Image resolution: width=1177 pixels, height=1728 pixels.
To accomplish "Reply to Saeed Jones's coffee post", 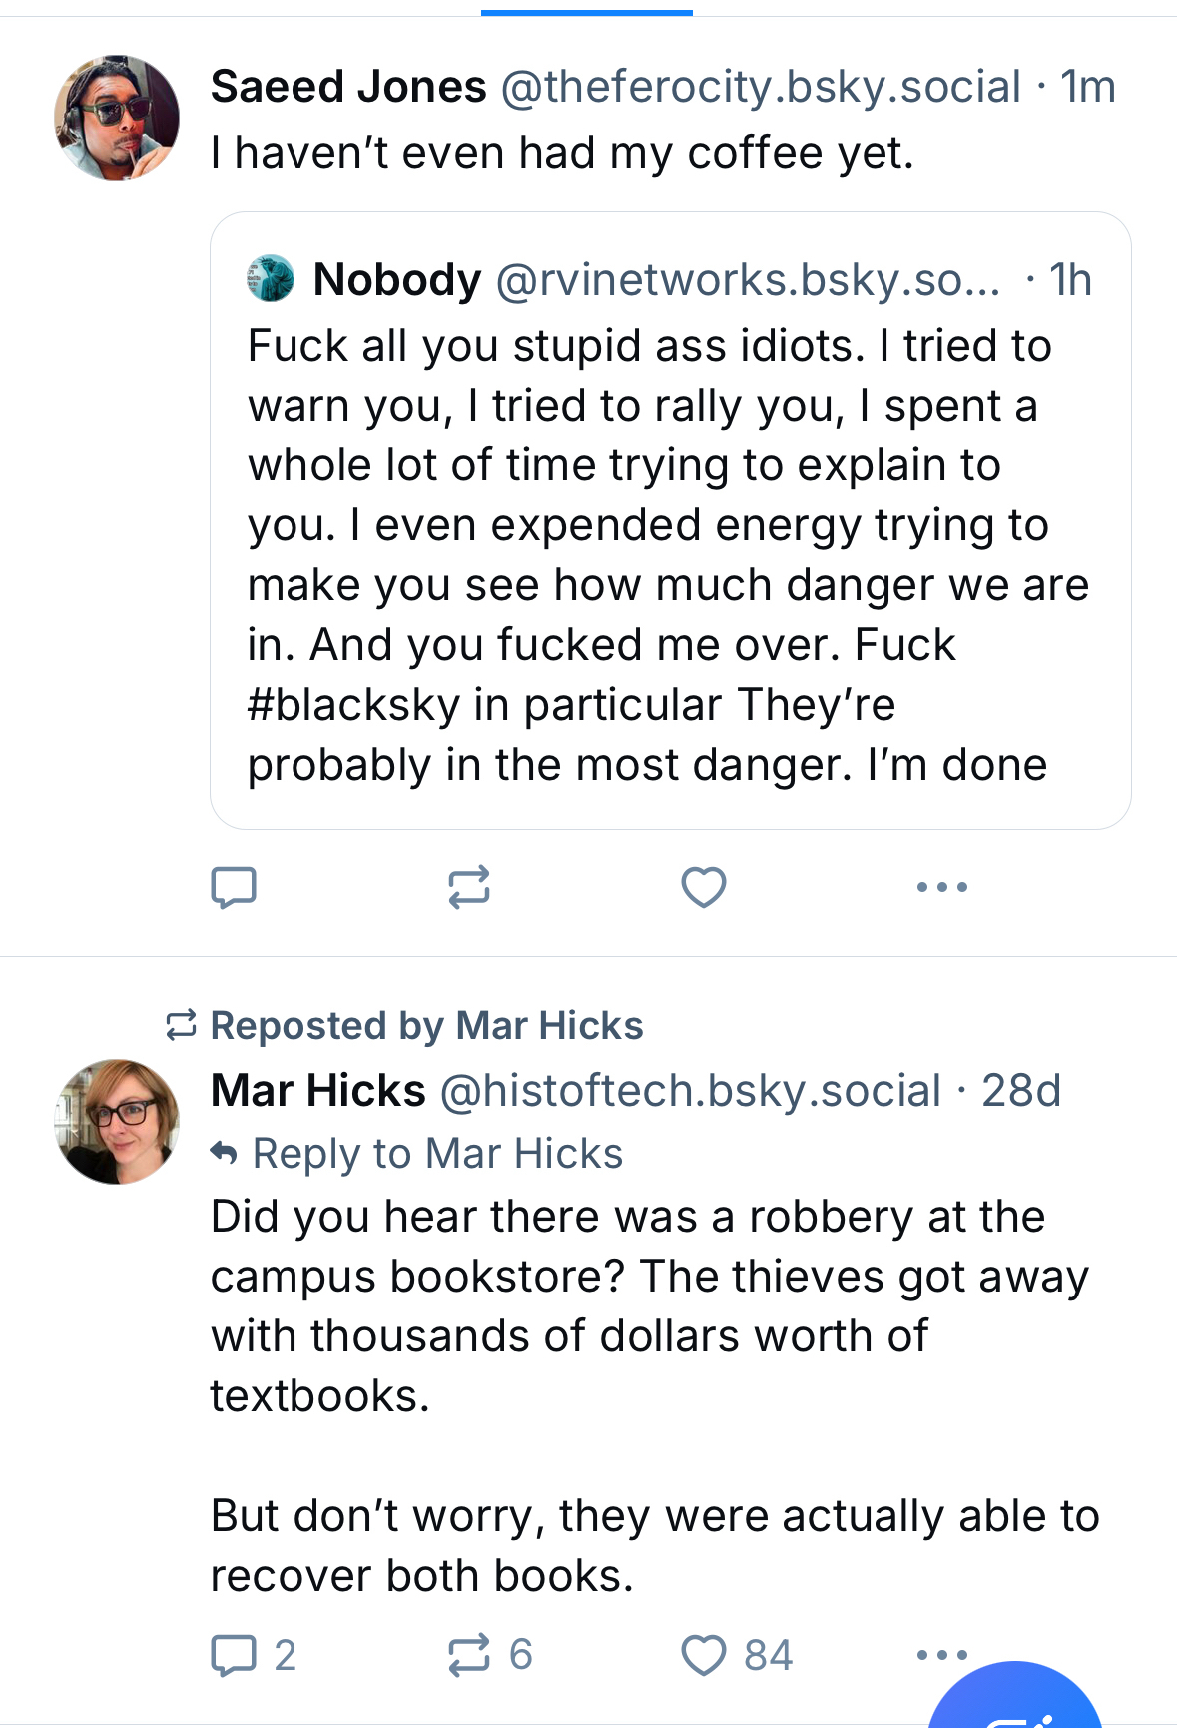I will [x=234, y=887].
